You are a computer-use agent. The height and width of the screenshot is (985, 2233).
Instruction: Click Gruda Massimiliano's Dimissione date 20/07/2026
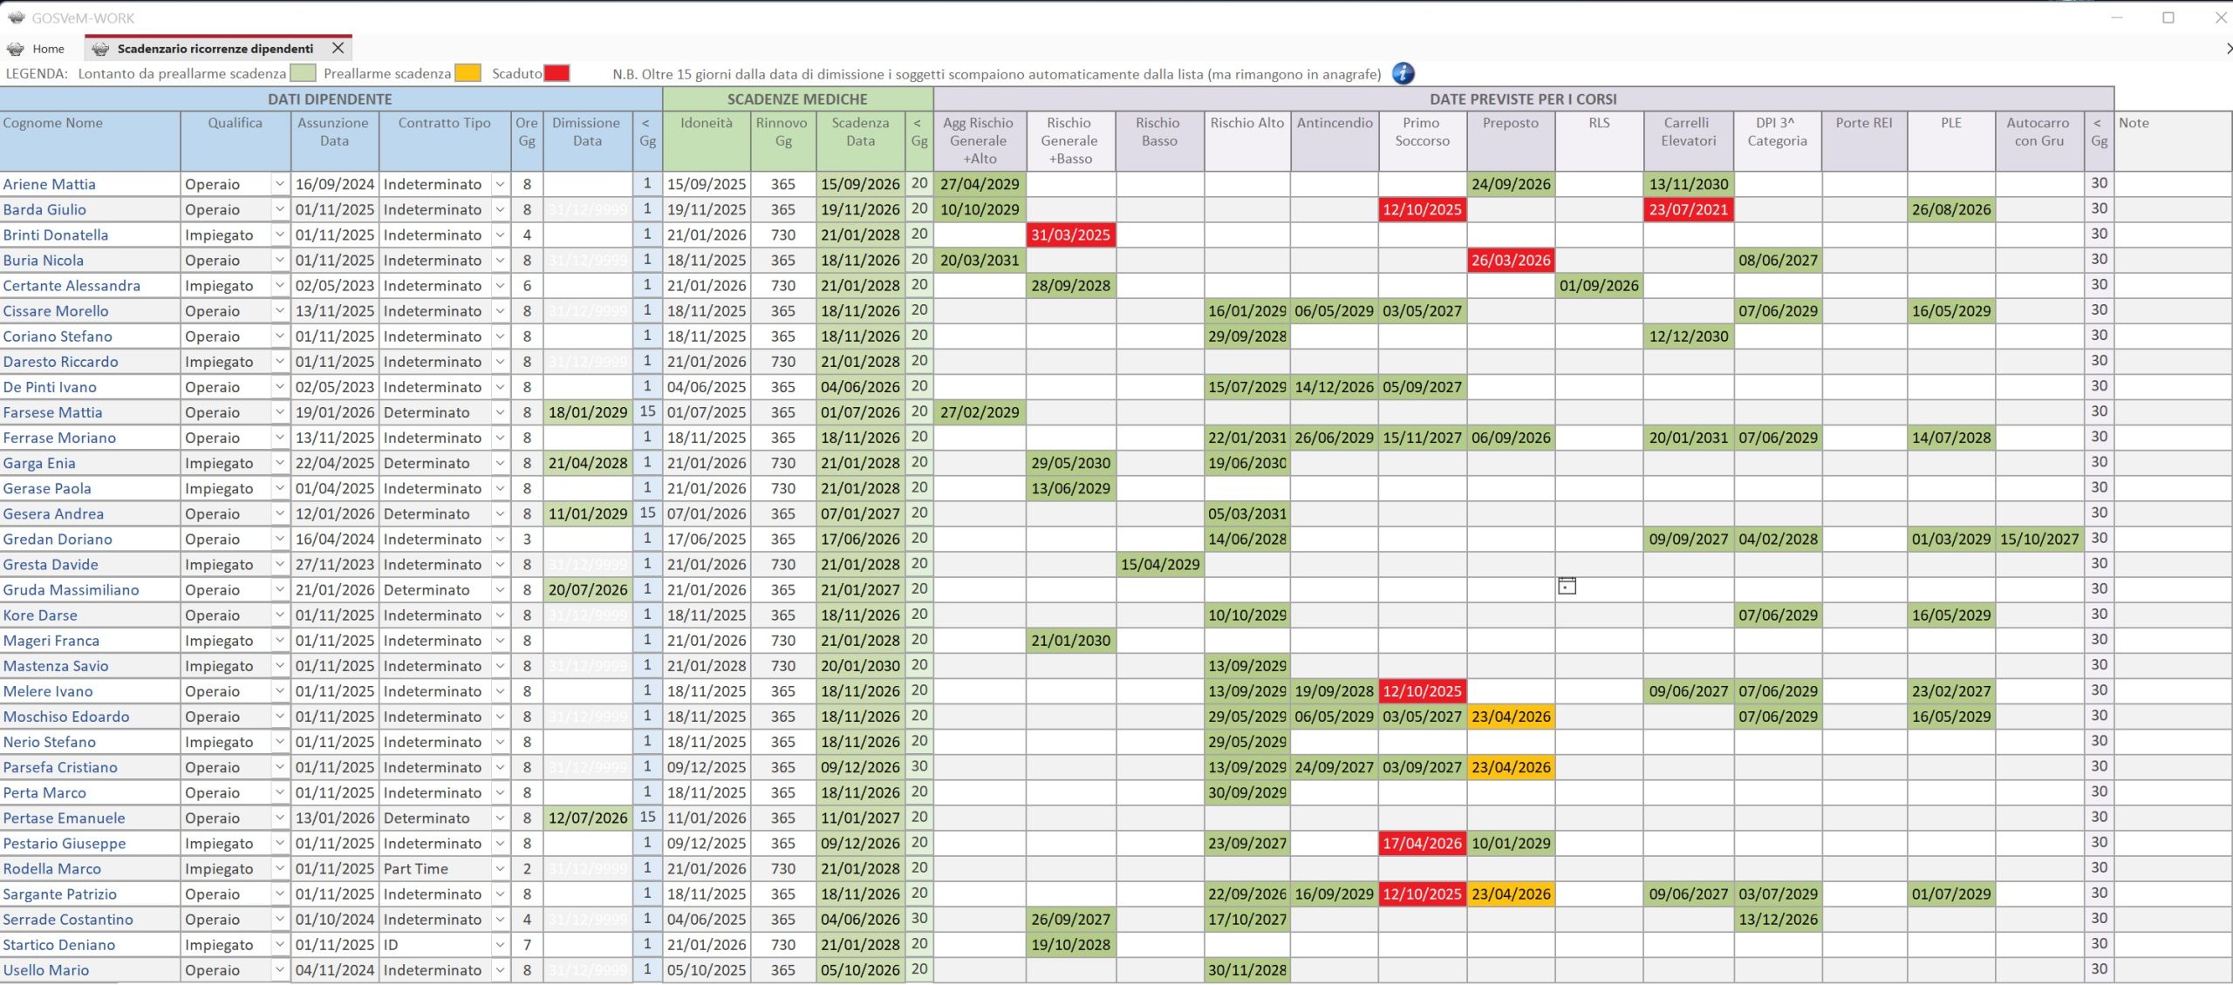[588, 589]
